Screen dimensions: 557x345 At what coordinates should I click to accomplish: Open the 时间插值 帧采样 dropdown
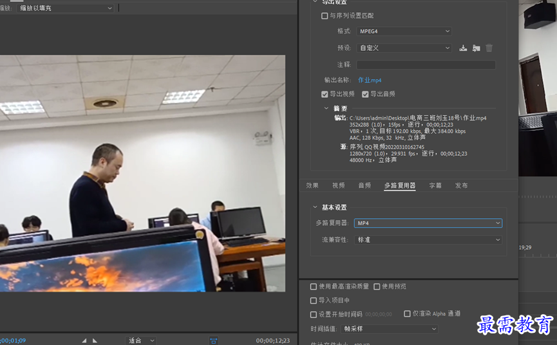[390, 329]
